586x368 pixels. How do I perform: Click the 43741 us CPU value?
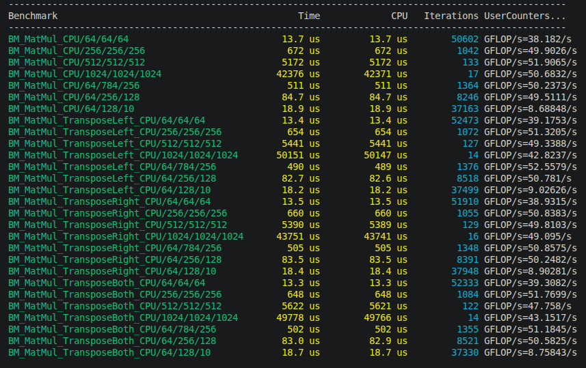(x=386, y=236)
